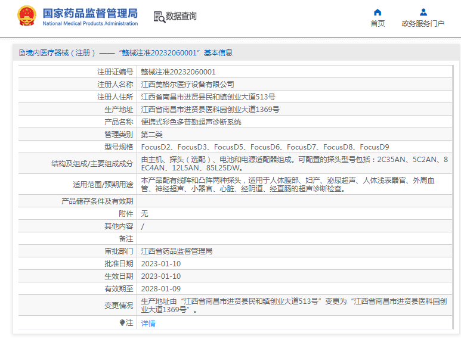Click the house icon above 首页
This screenshot has width=461, height=339.
coord(378,12)
